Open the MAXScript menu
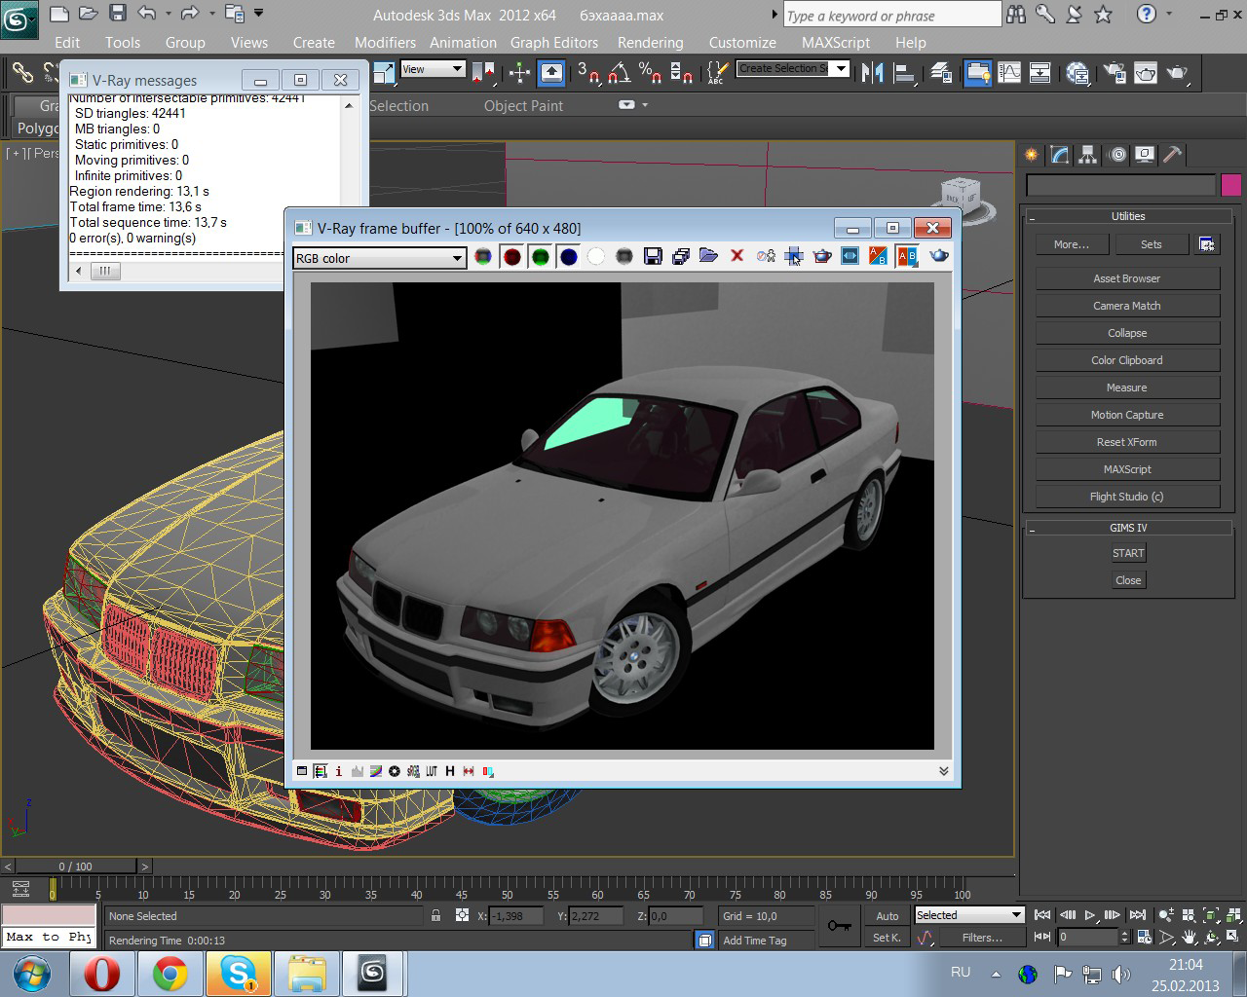 836,43
